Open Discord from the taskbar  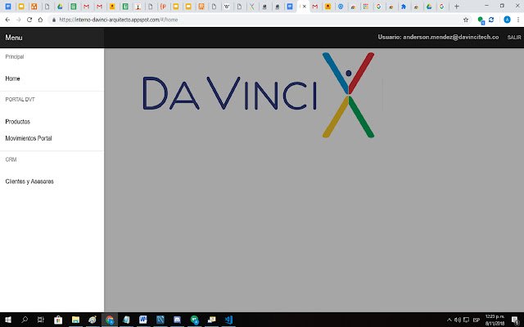pos(177,320)
